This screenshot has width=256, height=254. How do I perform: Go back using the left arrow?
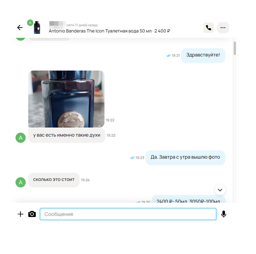click(20, 27)
